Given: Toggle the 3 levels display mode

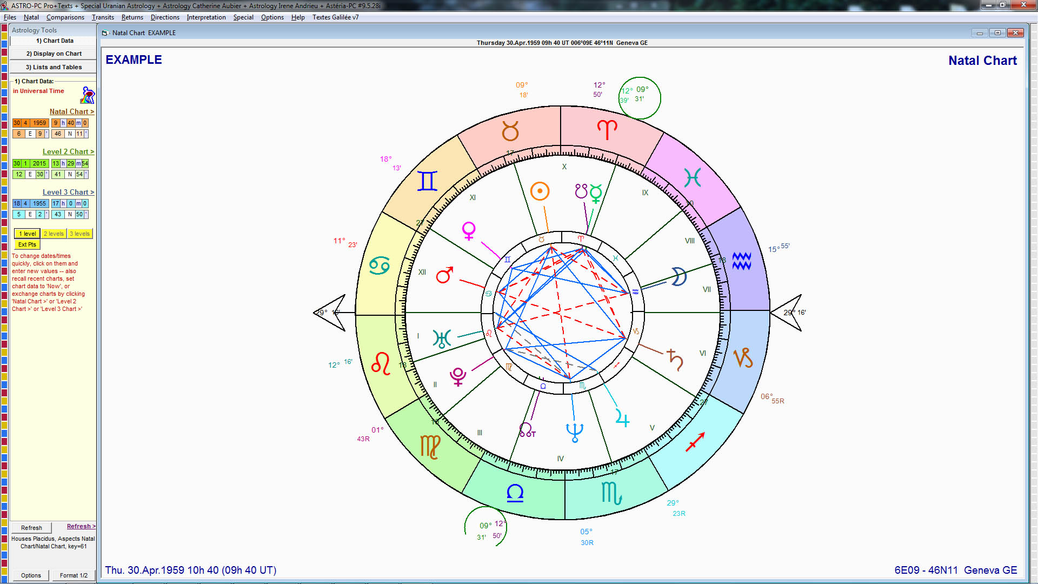Looking at the screenshot, I should (80, 234).
